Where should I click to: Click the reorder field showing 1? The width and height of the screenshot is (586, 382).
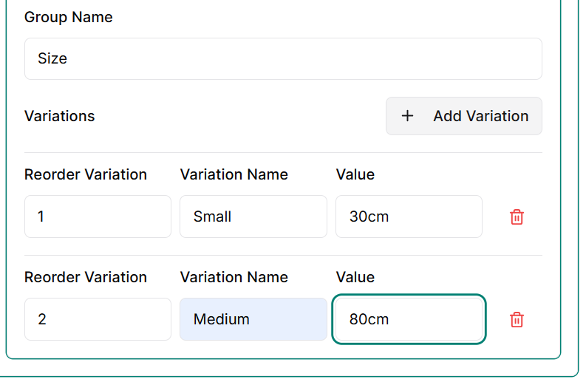[x=98, y=216]
